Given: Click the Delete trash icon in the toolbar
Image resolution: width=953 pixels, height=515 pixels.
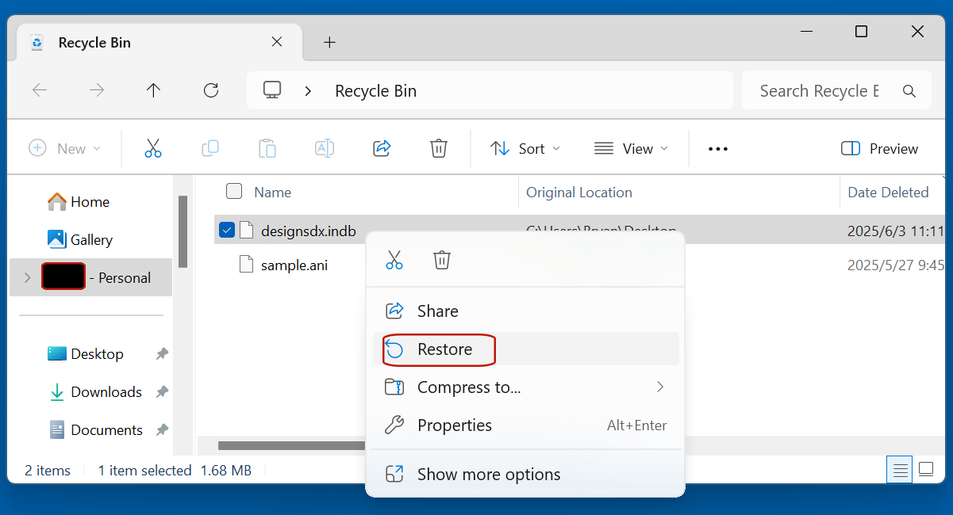Looking at the screenshot, I should pos(438,148).
